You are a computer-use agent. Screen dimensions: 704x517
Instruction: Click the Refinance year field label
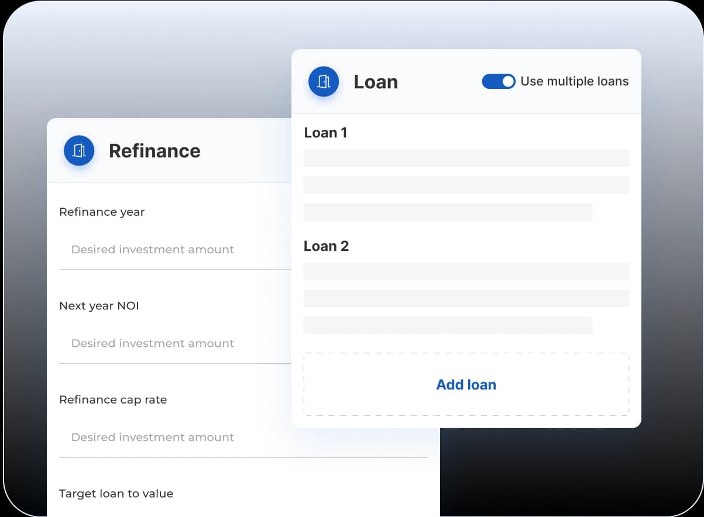pos(102,212)
